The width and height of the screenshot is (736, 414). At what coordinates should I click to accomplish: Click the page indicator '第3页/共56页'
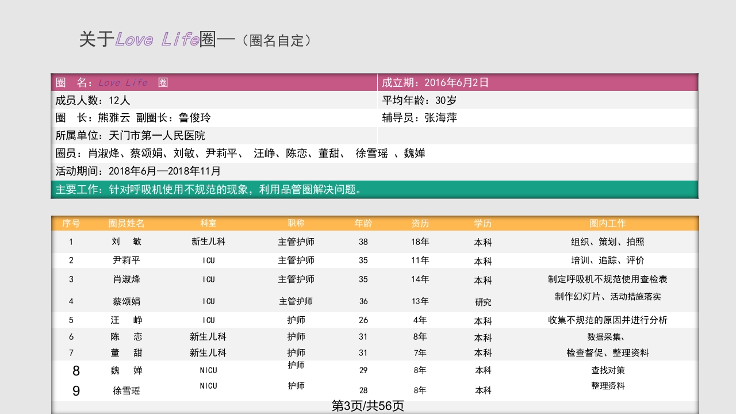coord(368,404)
